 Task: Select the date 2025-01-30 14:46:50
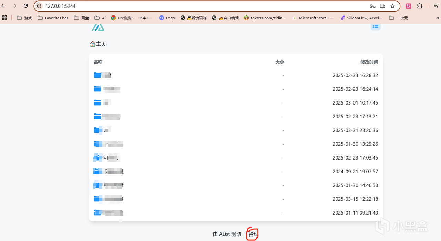pos(355,185)
